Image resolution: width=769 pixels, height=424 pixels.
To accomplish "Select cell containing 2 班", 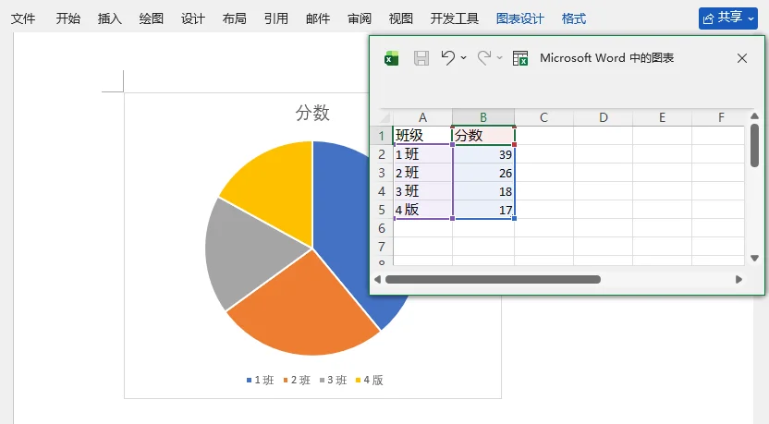I will point(422,173).
